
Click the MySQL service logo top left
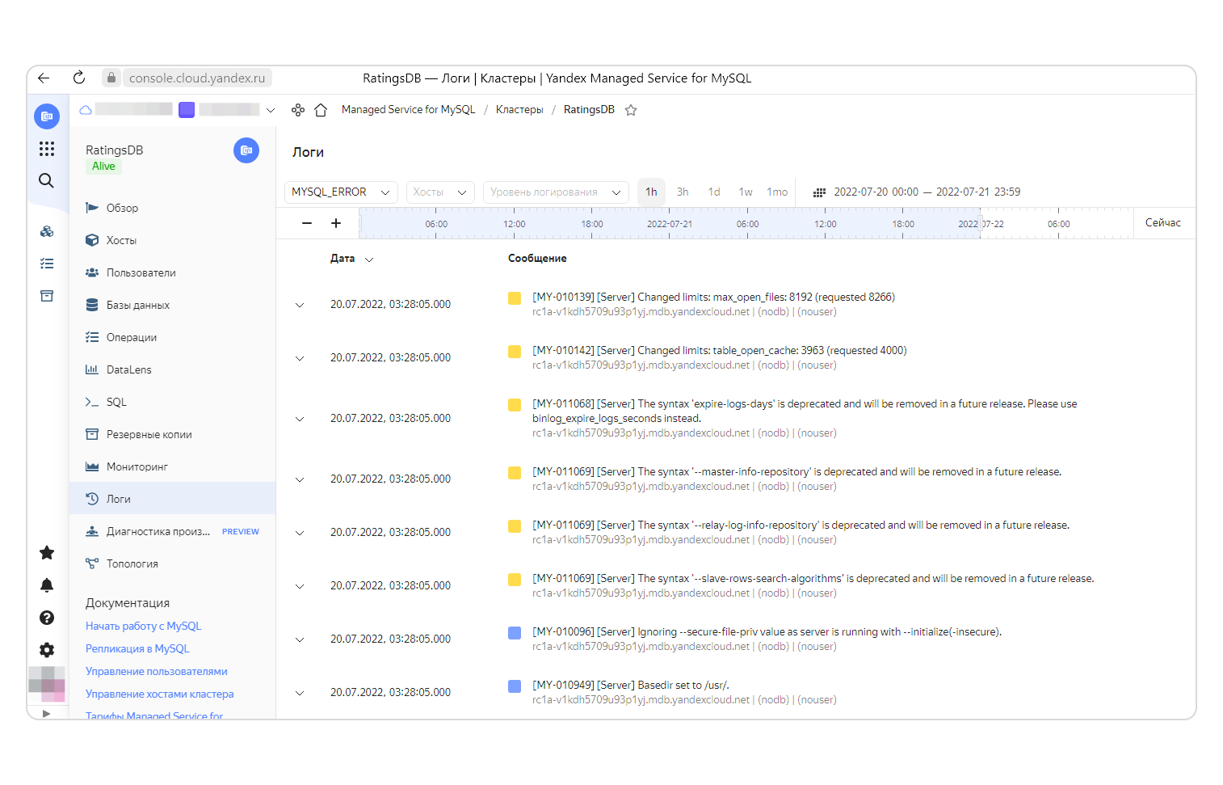[x=47, y=116]
